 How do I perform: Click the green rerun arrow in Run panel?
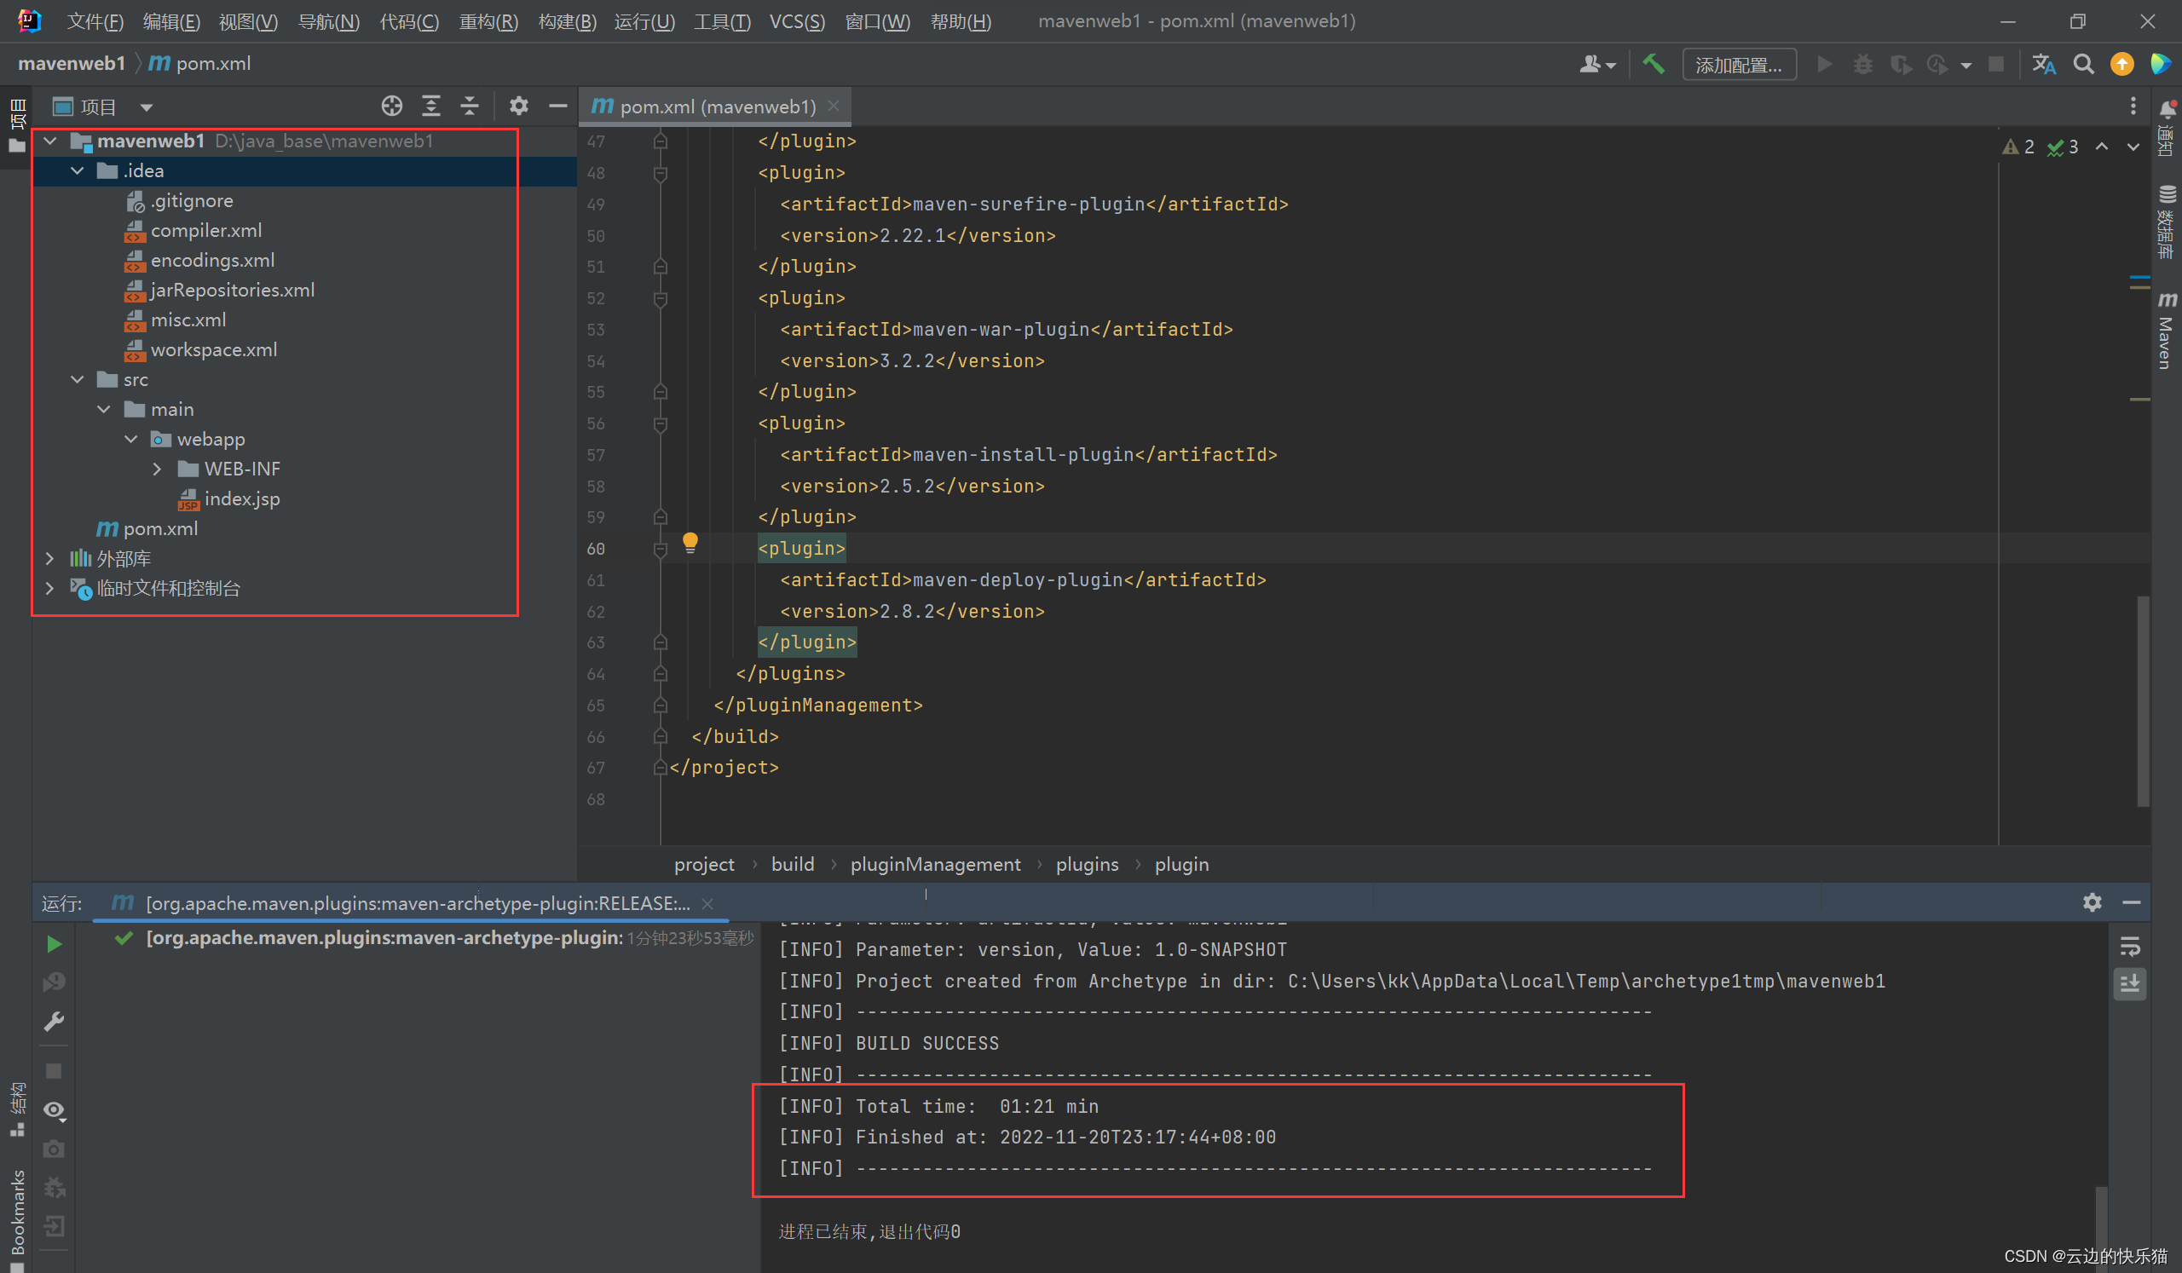click(54, 944)
